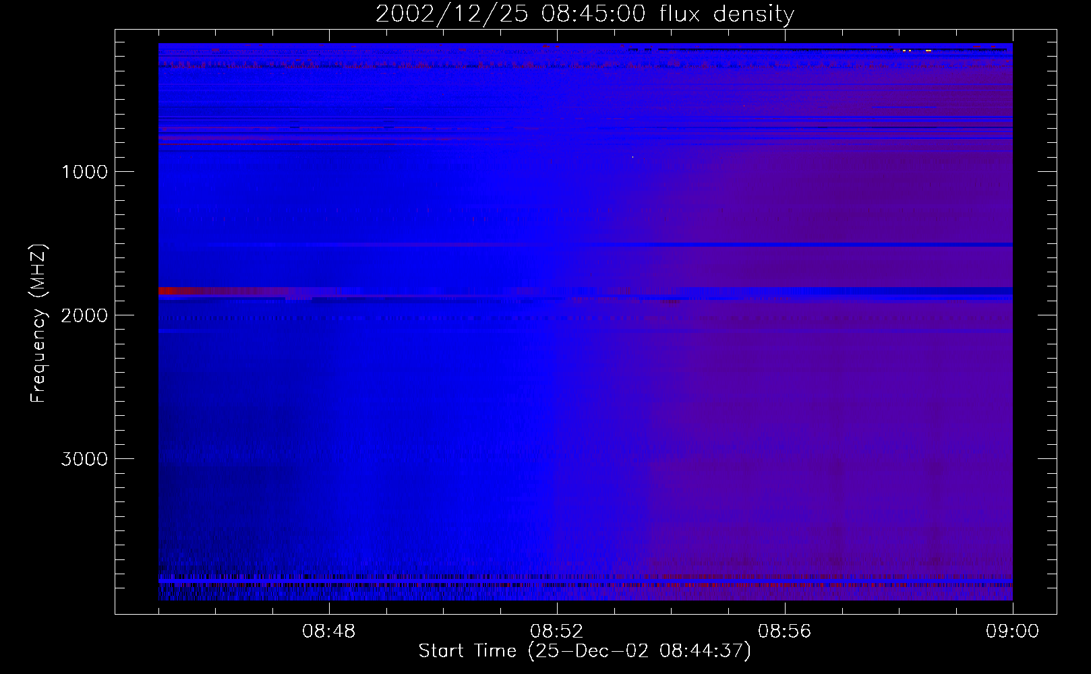Select the 1000 frequency axis label

(84, 172)
